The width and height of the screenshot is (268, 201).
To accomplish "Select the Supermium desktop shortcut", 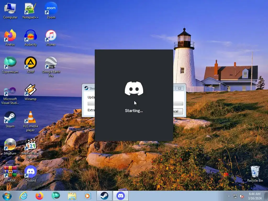I will click(x=10, y=65).
